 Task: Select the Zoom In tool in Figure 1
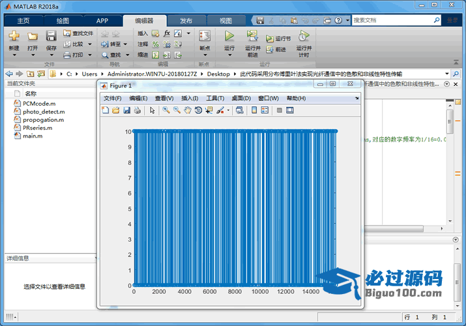[x=166, y=110]
